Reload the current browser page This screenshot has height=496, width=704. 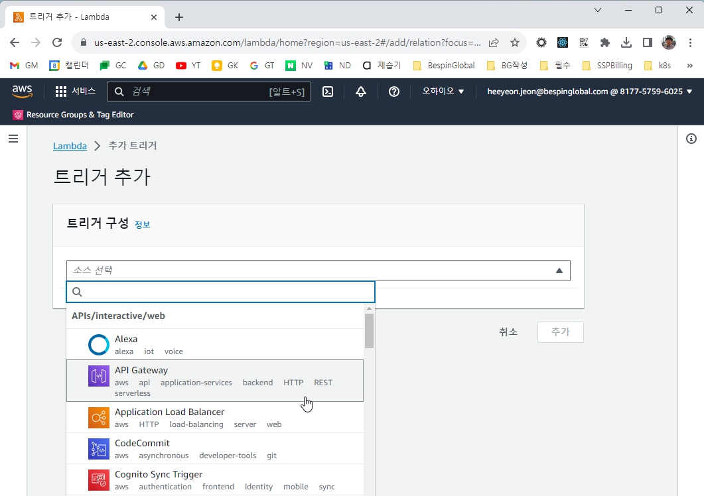[x=57, y=42]
